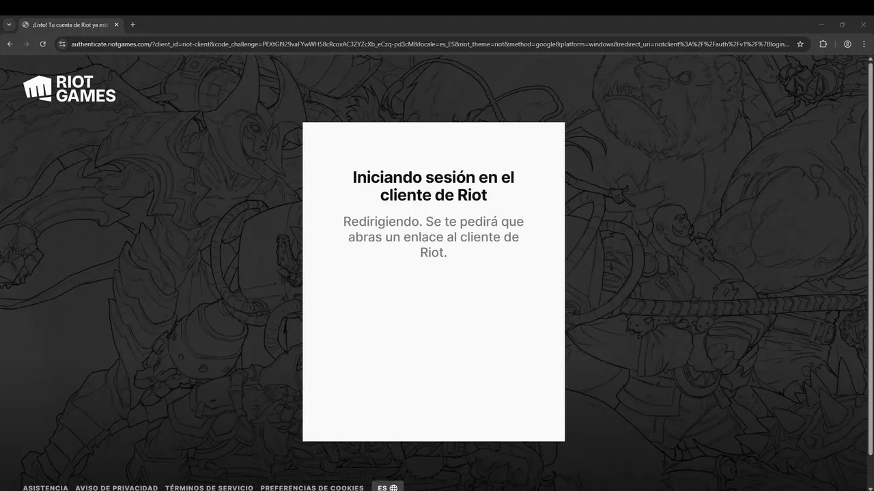Open PREFERENCIAS DE COOKIES link
Viewport: 874px width, 491px height.
(312, 488)
